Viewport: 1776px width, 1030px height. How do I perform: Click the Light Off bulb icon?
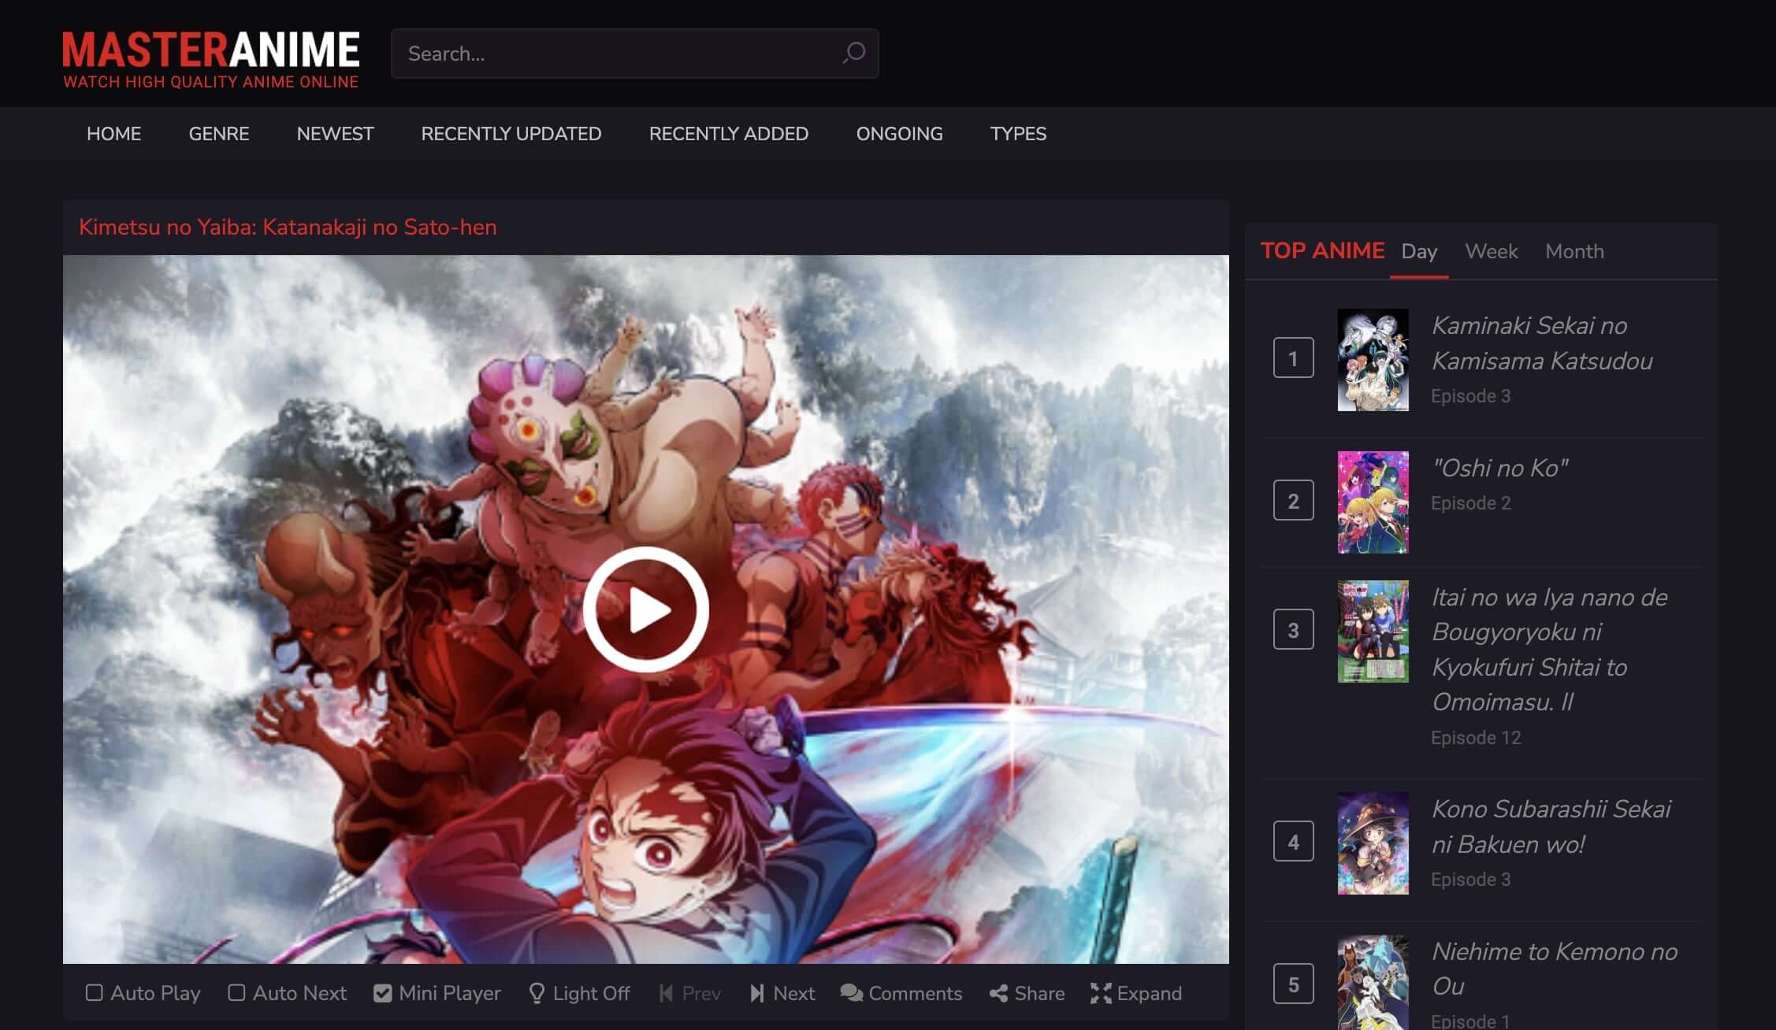pos(537,993)
